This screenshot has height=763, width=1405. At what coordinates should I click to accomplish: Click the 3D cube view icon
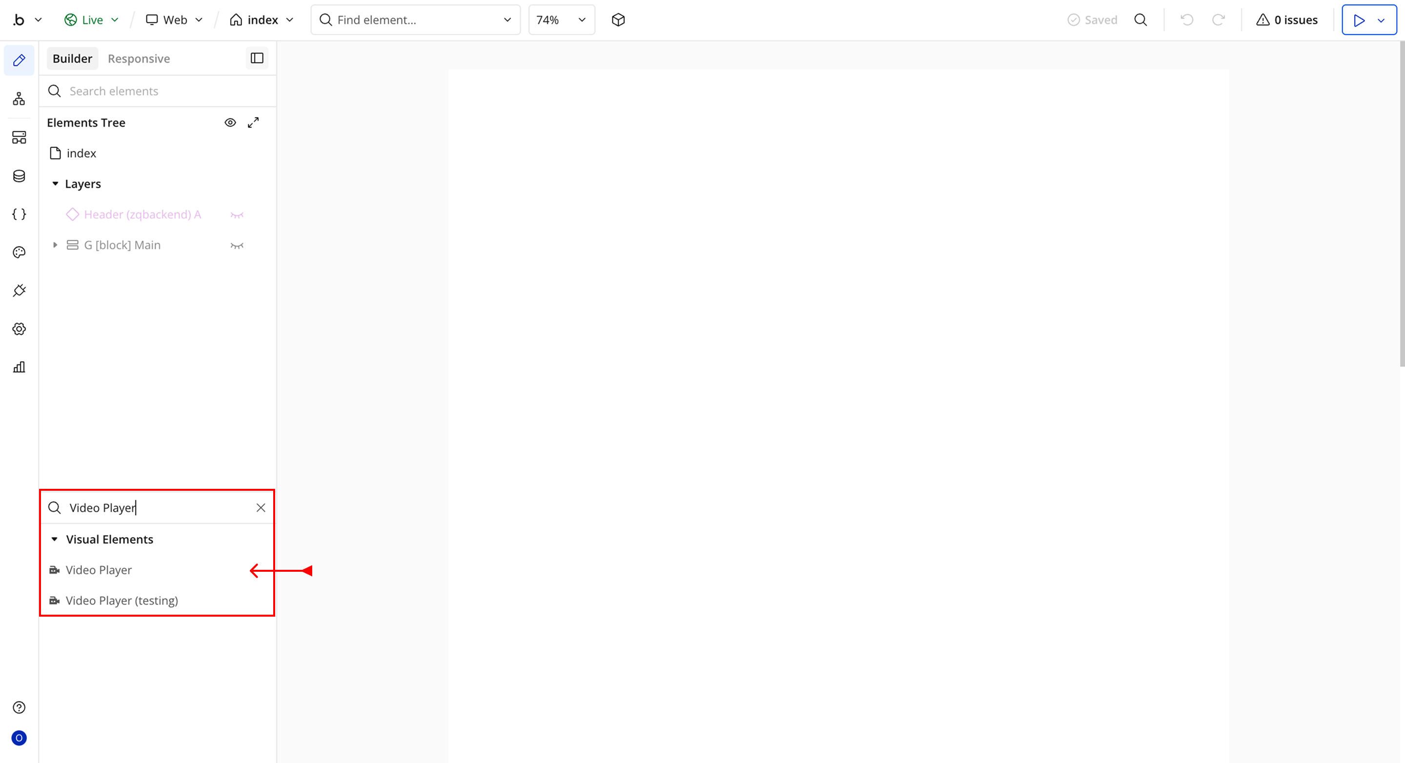pos(618,20)
